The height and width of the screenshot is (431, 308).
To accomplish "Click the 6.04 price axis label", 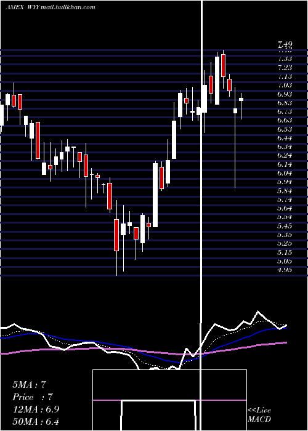I will 285,173.
